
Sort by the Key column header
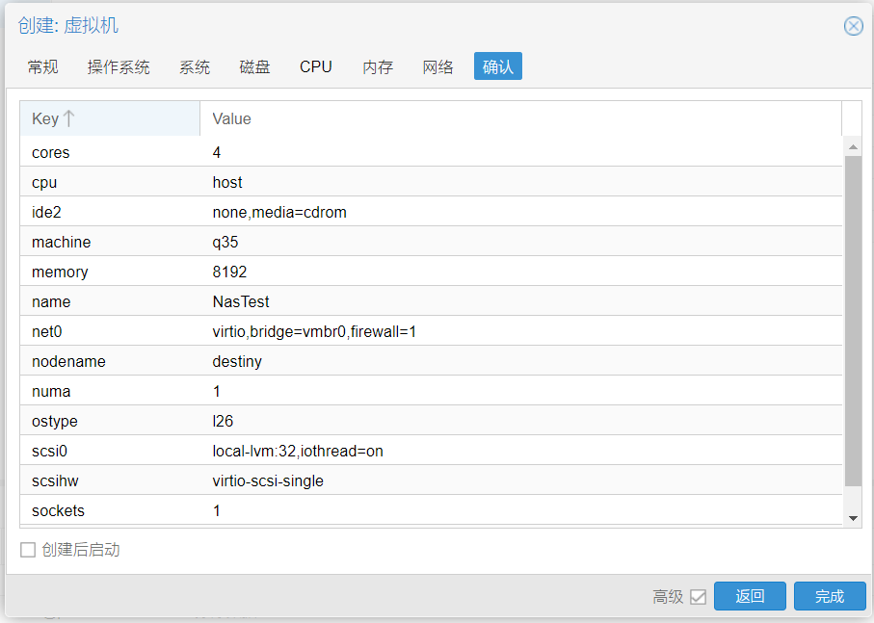pos(110,118)
